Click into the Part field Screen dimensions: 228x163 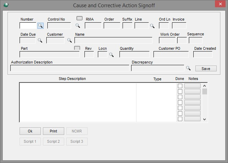pyautogui.click(x=49, y=54)
